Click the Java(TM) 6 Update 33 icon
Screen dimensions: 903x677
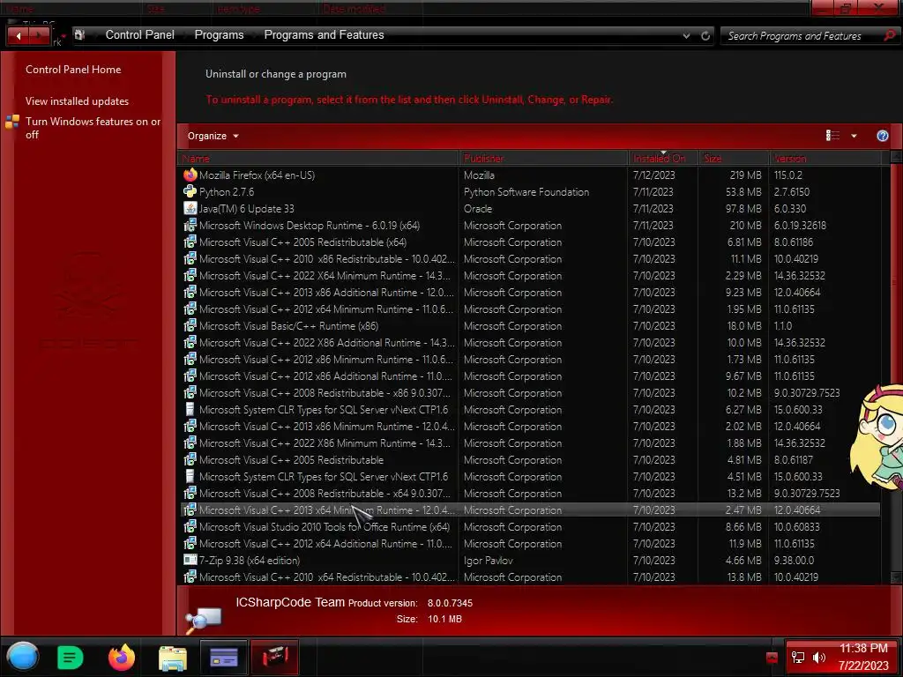(x=190, y=208)
